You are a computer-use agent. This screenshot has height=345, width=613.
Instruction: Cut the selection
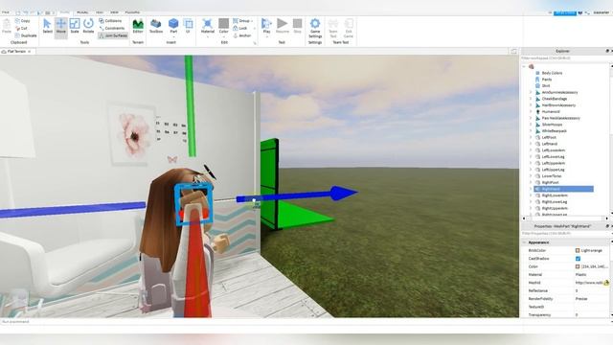click(21, 28)
